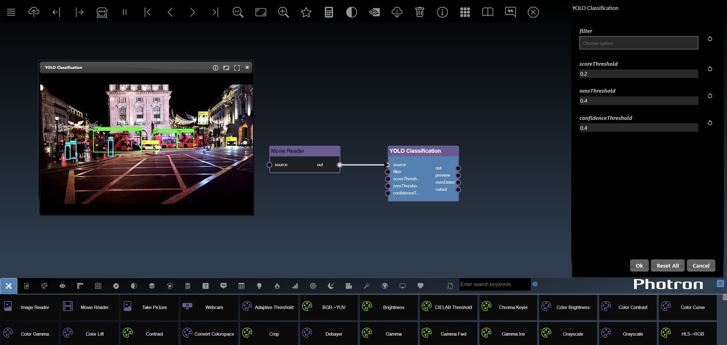Open the hamburger menu at top left
This screenshot has width=727, height=345.
[11, 12]
